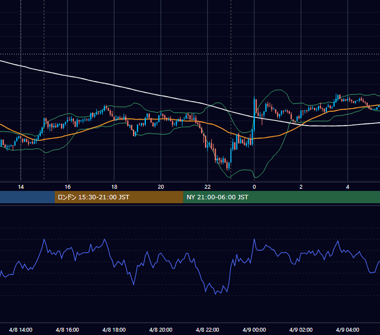Click the 22 hour label on price chart axis
This screenshot has width=380, height=335.
tap(207, 187)
